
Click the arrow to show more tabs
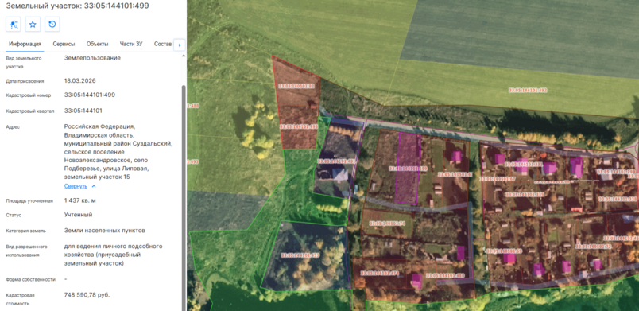[180, 45]
